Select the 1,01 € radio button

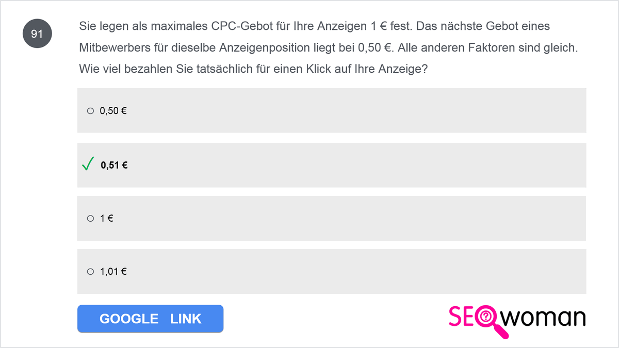pyautogui.click(x=90, y=271)
